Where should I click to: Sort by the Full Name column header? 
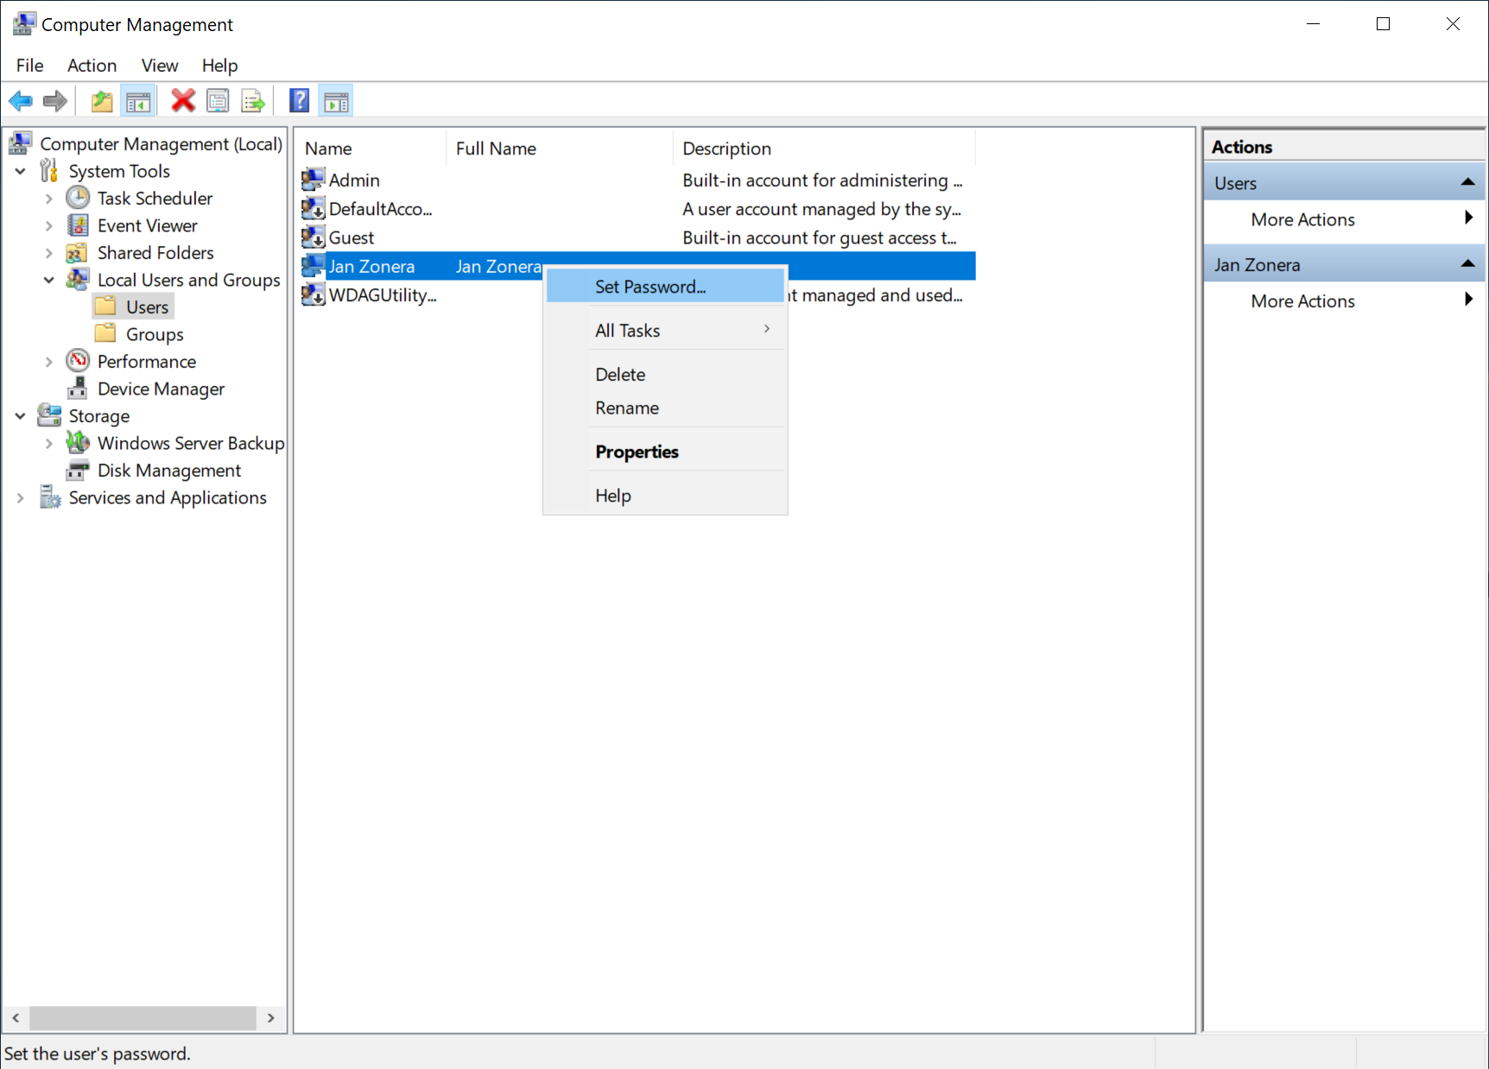(560, 149)
